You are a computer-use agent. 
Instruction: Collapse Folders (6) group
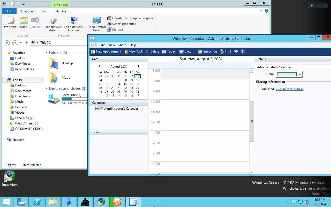click(47, 53)
